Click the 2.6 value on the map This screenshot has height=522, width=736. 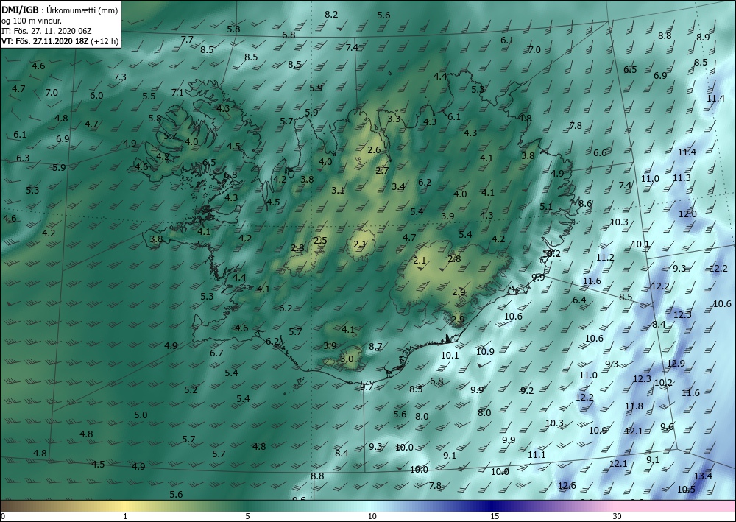[x=374, y=150]
